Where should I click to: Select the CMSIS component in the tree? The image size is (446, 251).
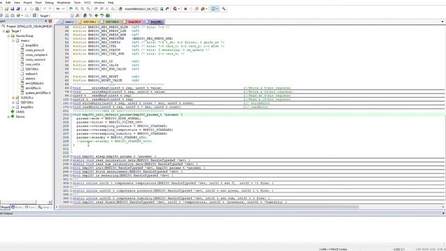coord(20,112)
